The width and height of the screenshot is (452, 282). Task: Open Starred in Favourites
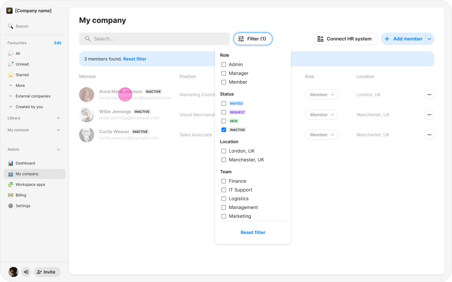[x=35, y=75]
